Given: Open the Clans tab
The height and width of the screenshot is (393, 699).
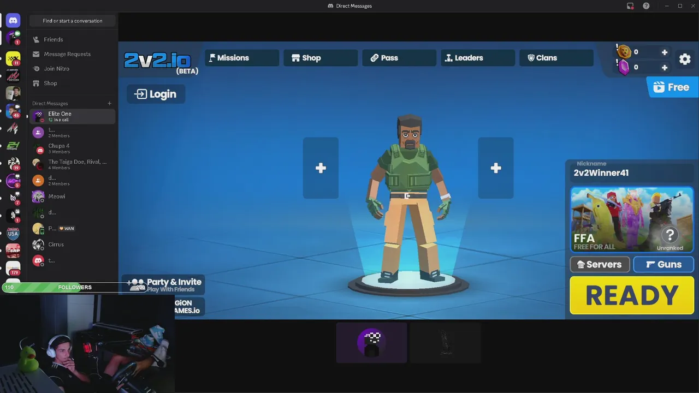Looking at the screenshot, I should pos(556,58).
